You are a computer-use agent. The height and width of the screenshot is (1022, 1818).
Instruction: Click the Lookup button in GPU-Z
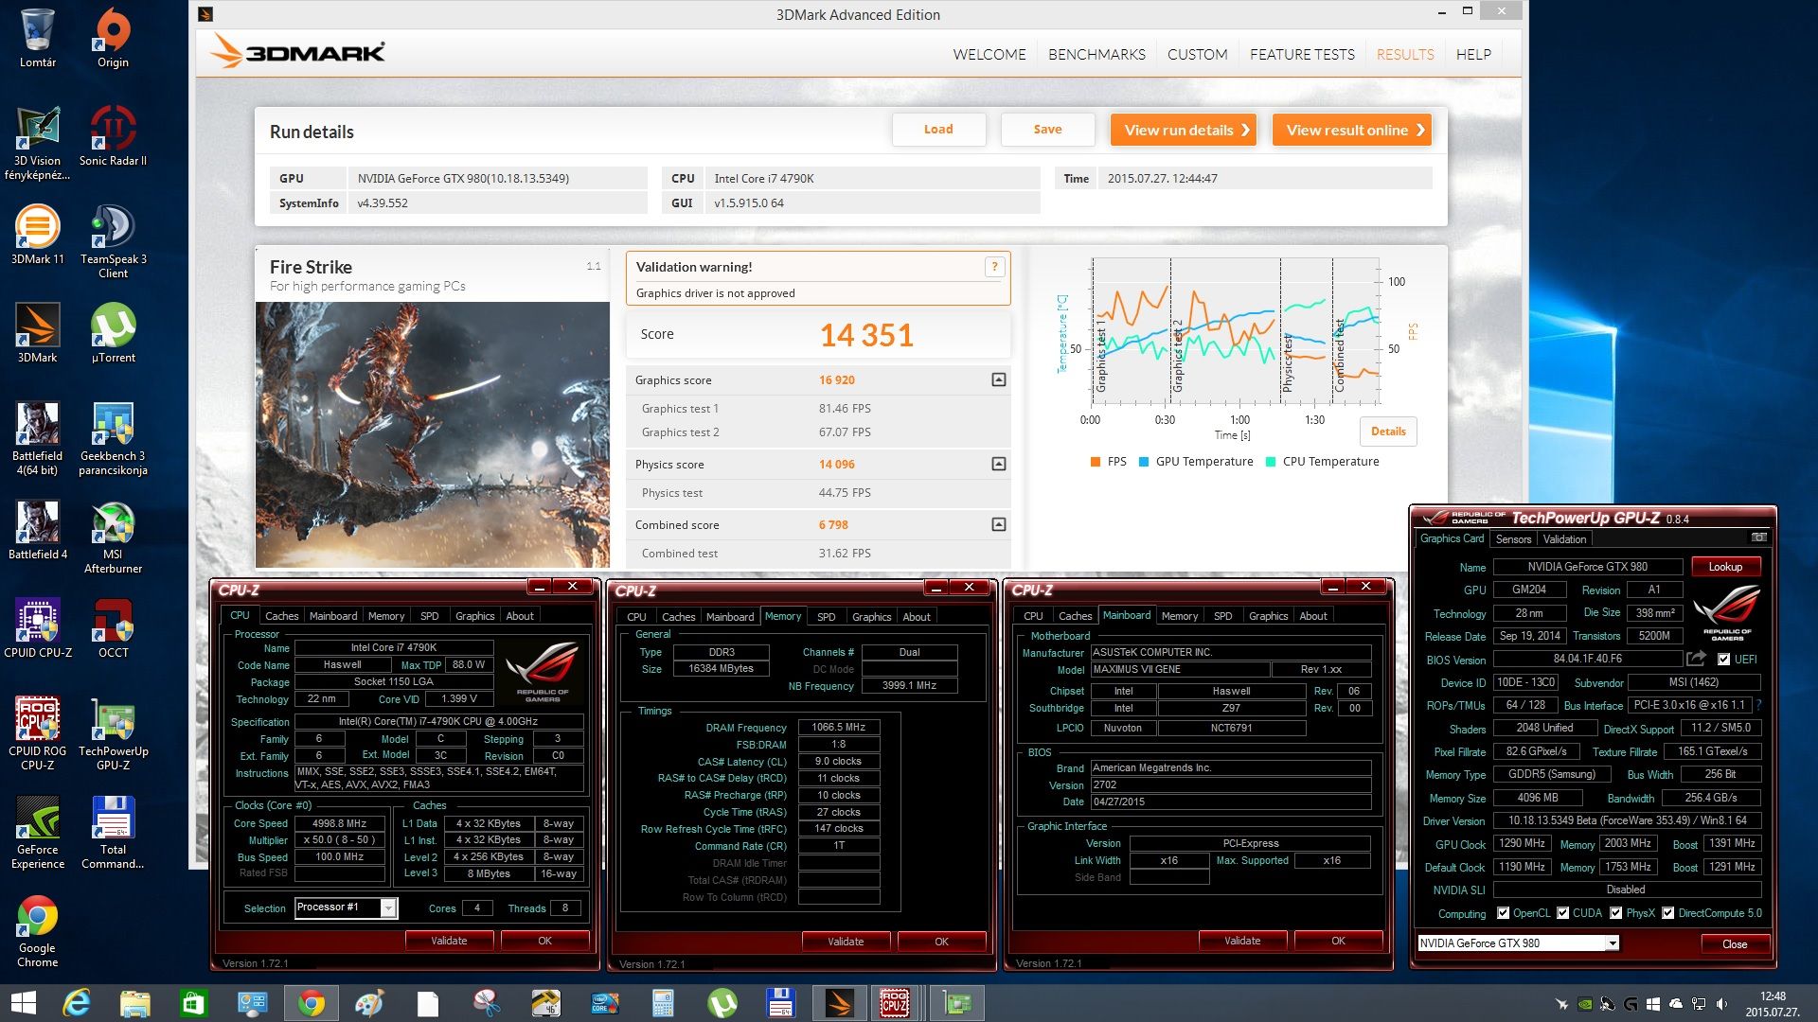pyautogui.click(x=1725, y=566)
